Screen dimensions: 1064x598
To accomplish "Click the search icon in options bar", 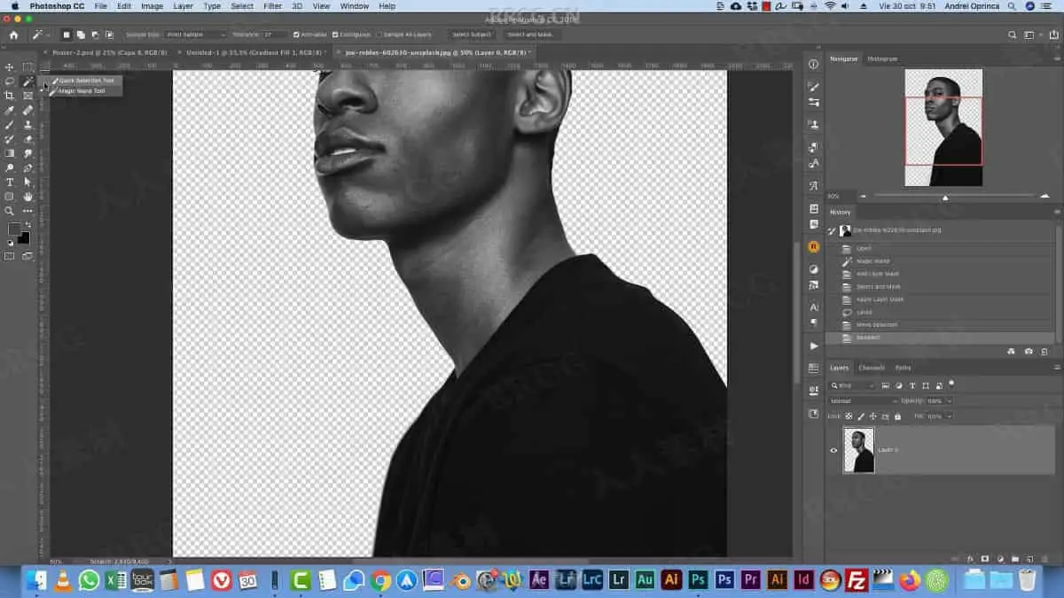I will 1013,35.
